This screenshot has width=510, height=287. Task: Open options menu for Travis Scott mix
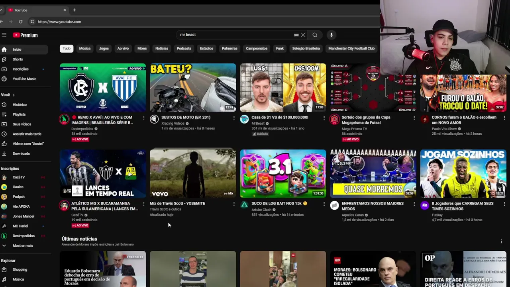(x=234, y=204)
